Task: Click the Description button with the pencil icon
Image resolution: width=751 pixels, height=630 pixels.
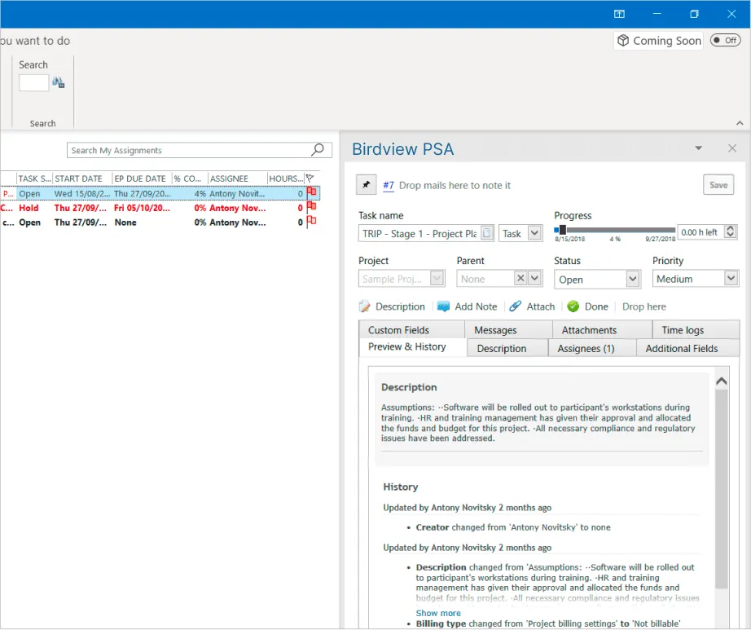Action: pos(392,306)
